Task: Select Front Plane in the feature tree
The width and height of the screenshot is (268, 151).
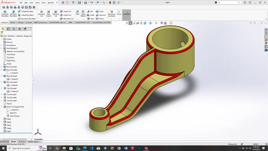Action: click(9, 54)
